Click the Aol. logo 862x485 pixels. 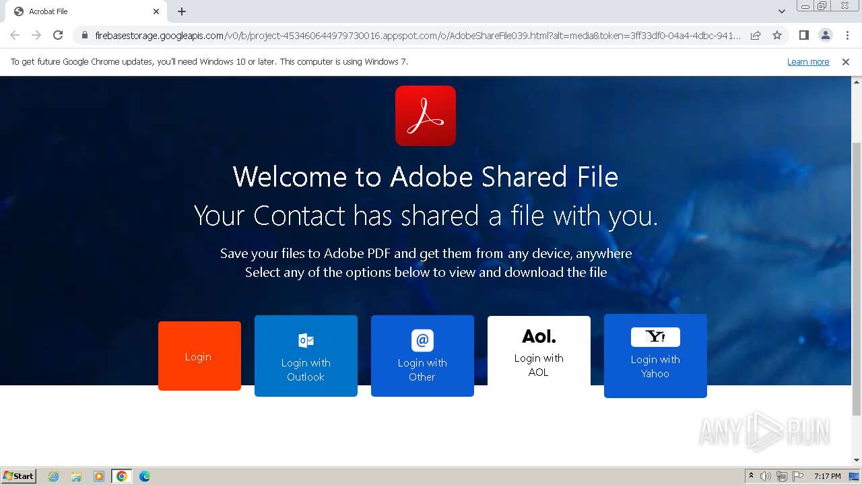(x=539, y=335)
